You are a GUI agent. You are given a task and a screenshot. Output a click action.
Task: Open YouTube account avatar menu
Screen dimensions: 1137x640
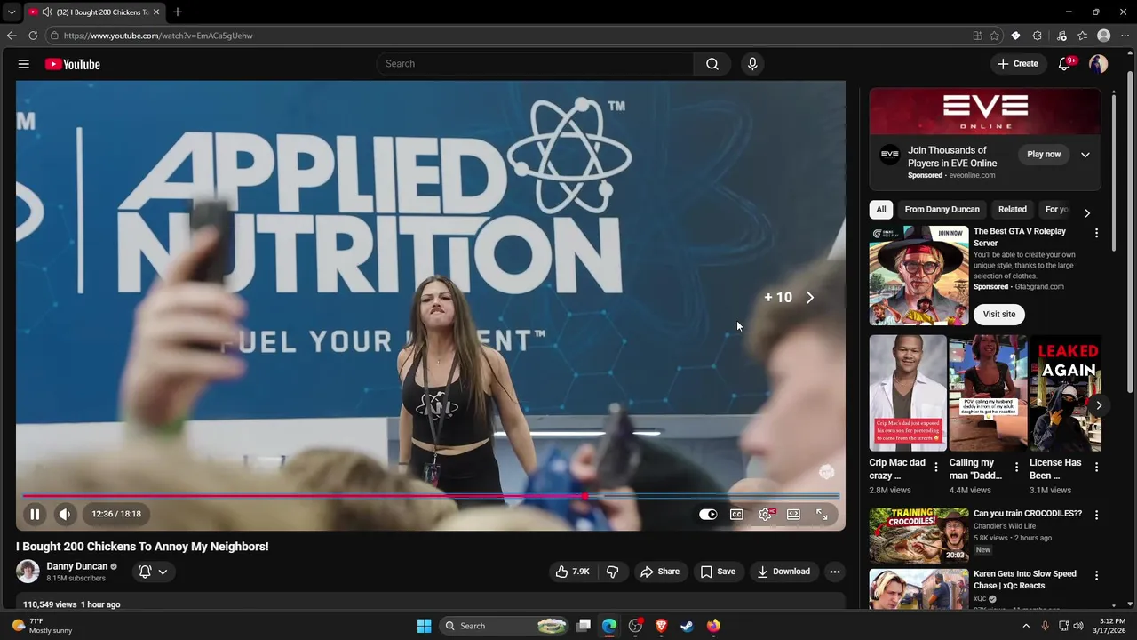(x=1099, y=64)
